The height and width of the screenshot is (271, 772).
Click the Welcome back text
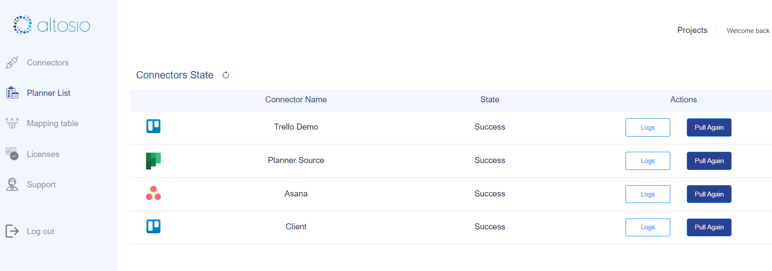[x=748, y=30]
